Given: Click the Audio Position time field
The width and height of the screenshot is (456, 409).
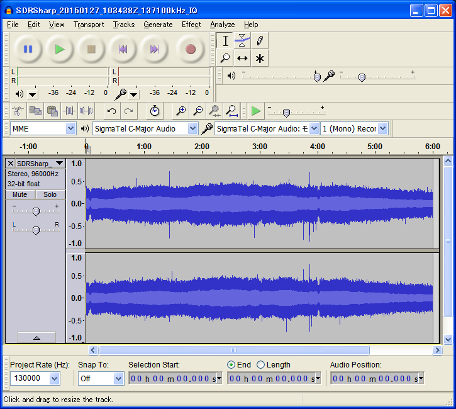Looking at the screenshot, I should [377, 378].
